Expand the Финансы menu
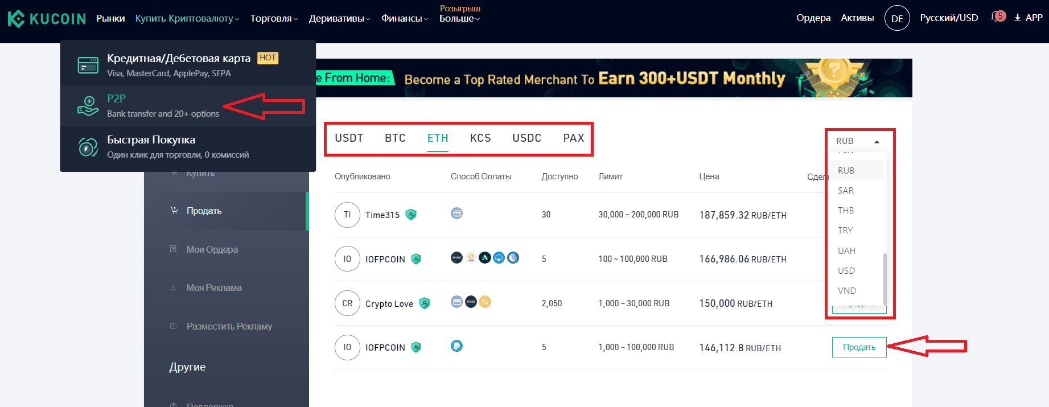This screenshot has width=1049, height=407. 404,18
